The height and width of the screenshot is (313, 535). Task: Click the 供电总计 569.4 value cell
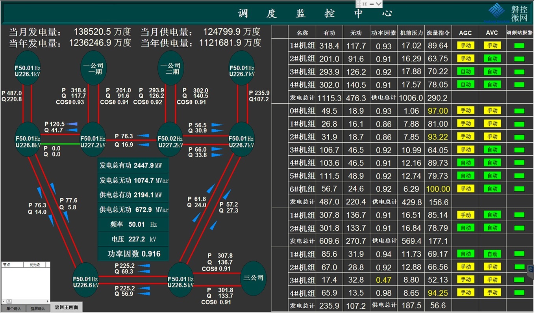point(411,241)
